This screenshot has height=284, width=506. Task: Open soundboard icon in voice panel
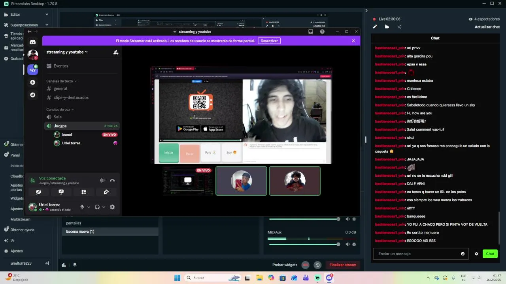tap(106, 192)
